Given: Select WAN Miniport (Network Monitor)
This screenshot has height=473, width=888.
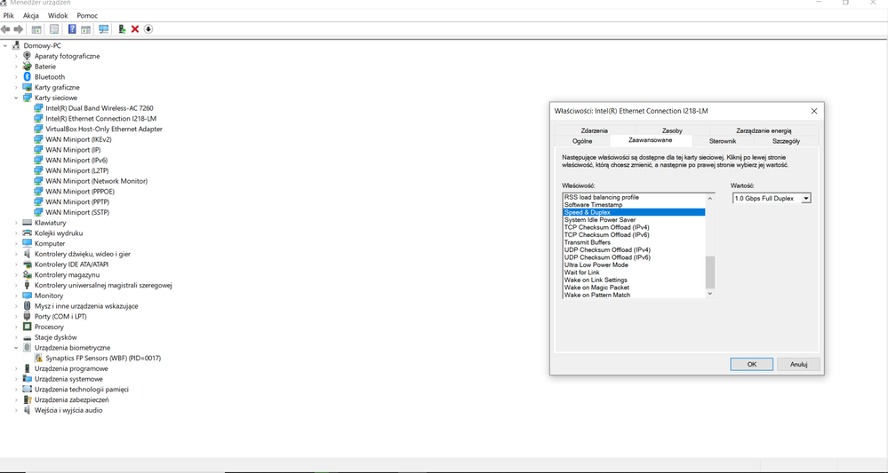Looking at the screenshot, I should [x=96, y=181].
